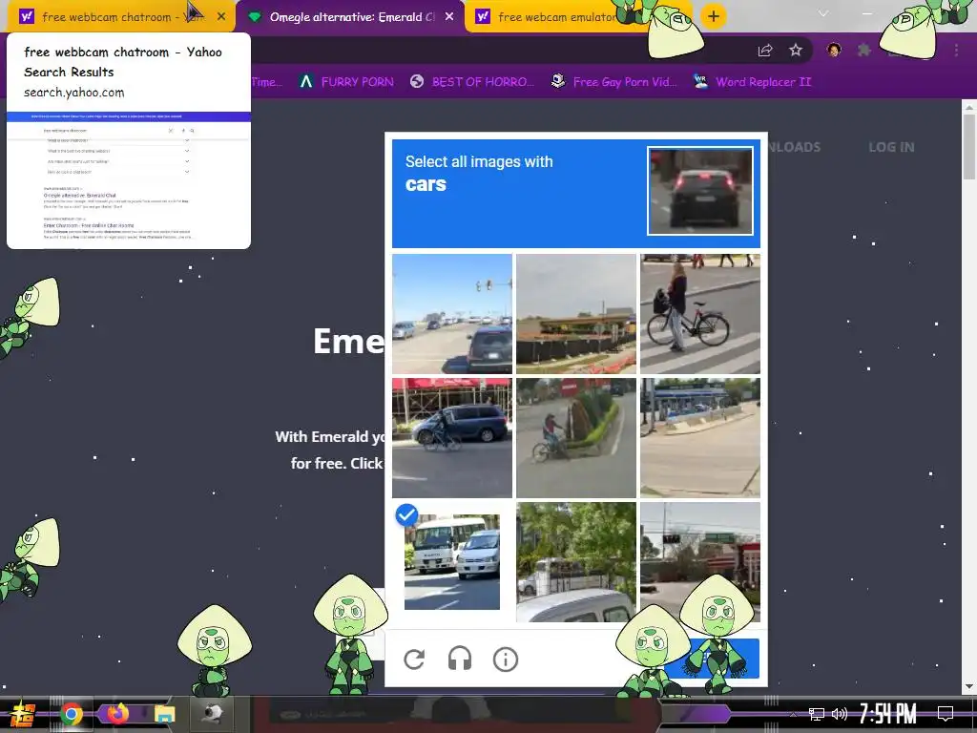The width and height of the screenshot is (977, 733).
Task: Select the highway traffic light image tile
Action: pyautogui.click(x=451, y=313)
